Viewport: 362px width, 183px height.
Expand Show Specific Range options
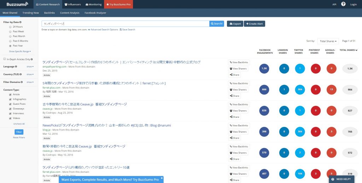click(x=20, y=51)
